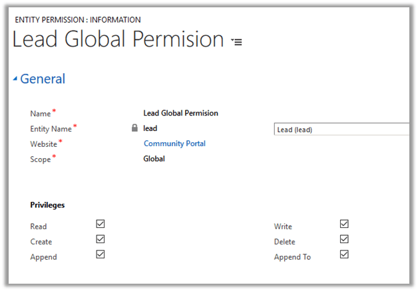Toggle the Write privilege checkbox
This screenshot has width=418, height=291.
coord(344,225)
